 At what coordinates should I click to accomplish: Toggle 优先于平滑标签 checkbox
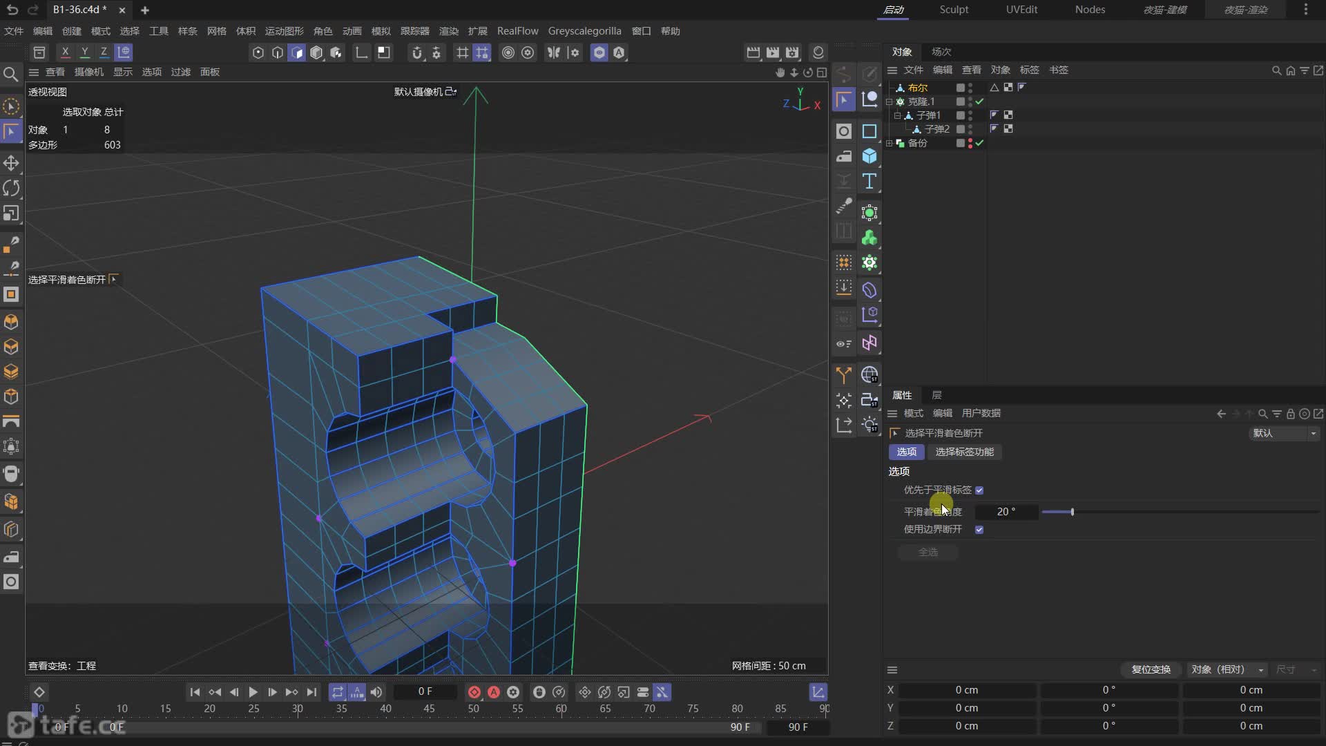(x=979, y=490)
